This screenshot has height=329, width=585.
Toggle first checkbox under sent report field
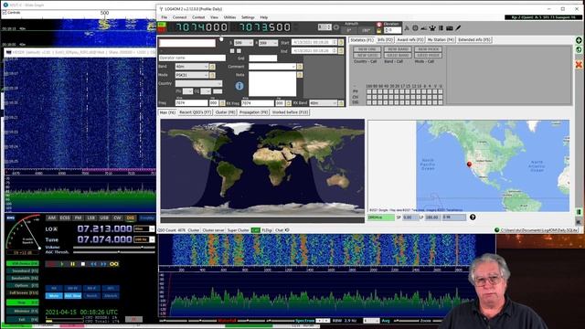point(232,51)
